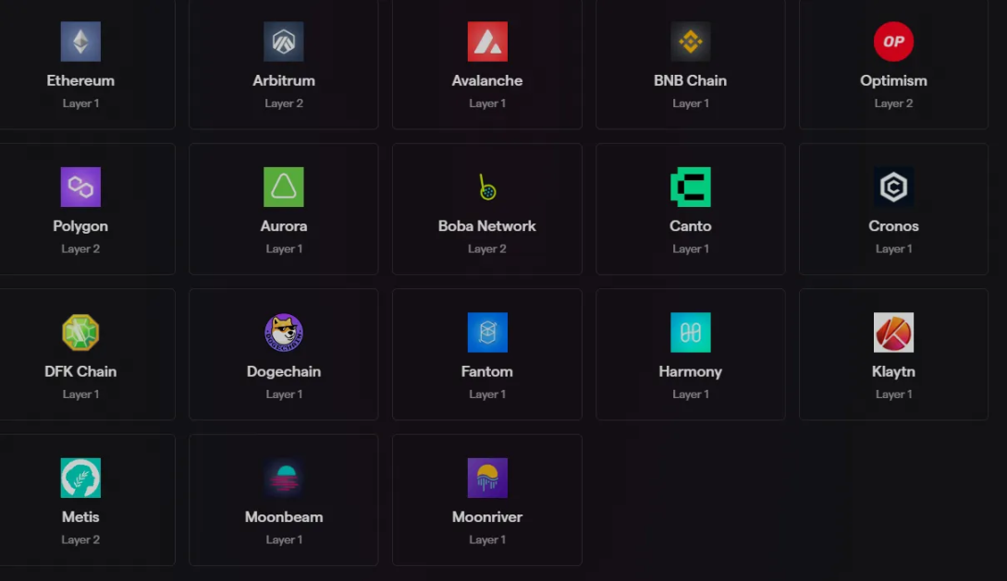Click the Metis teal logo icon
Viewport: 1007px width, 581px height.
click(80, 478)
